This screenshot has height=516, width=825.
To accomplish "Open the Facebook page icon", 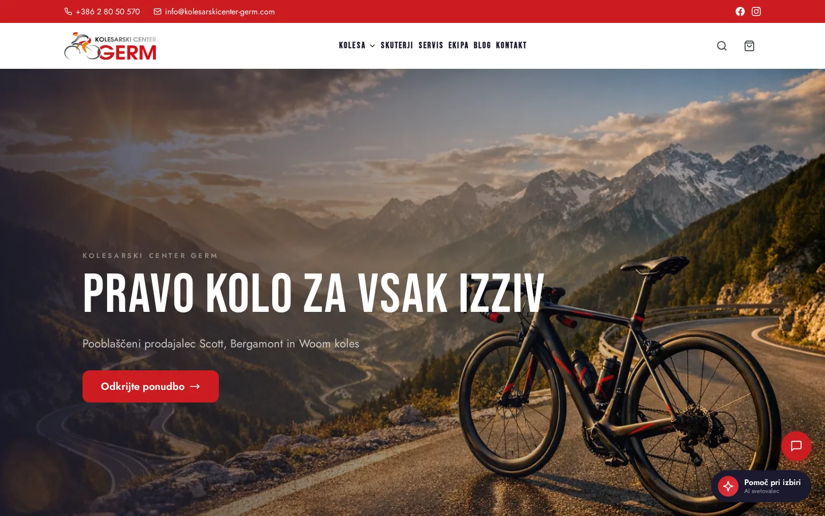I will pyautogui.click(x=740, y=11).
